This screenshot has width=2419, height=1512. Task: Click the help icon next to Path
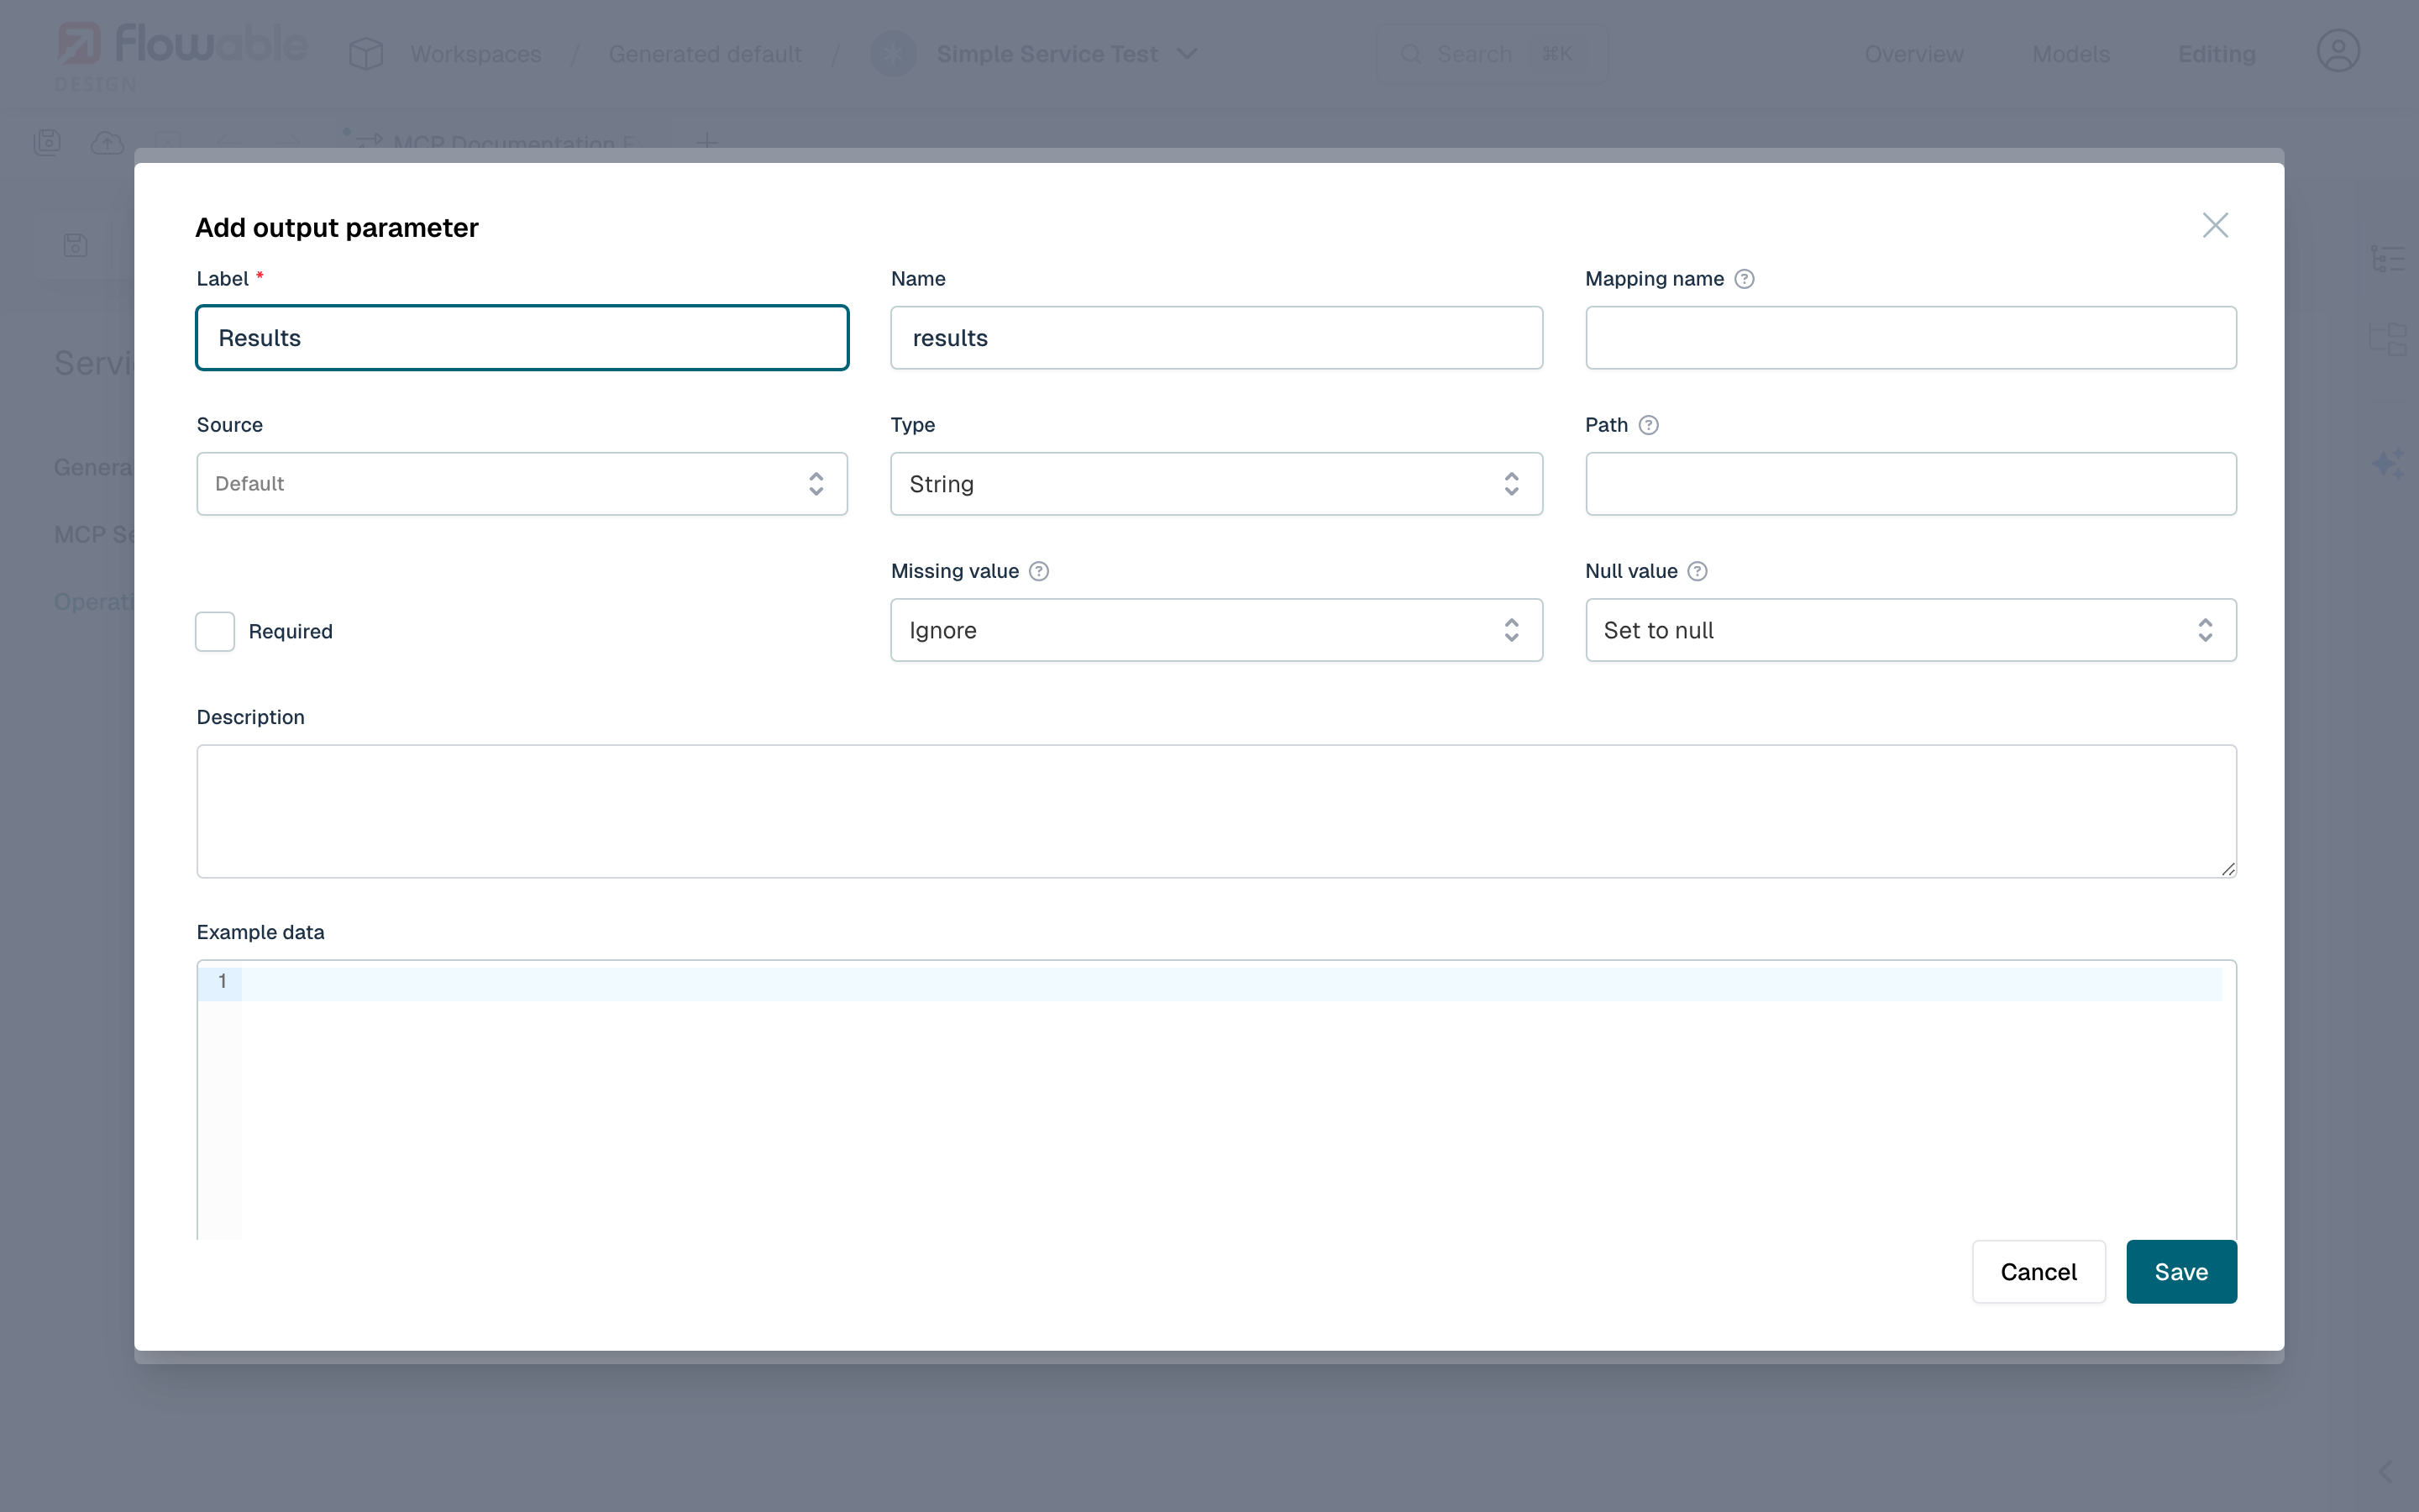pyautogui.click(x=1647, y=425)
